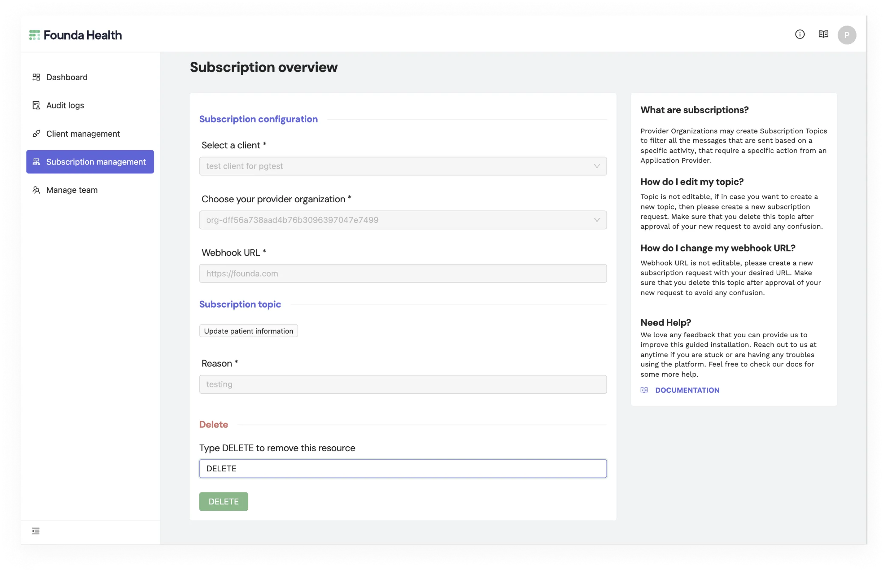Click the Update patient information tag

(248, 331)
